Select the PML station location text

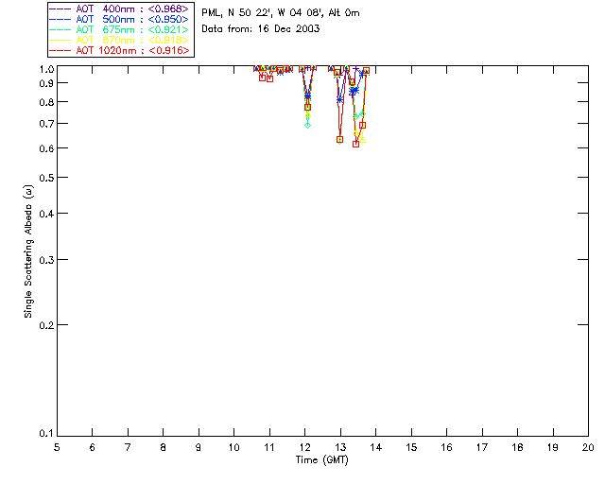click(281, 13)
